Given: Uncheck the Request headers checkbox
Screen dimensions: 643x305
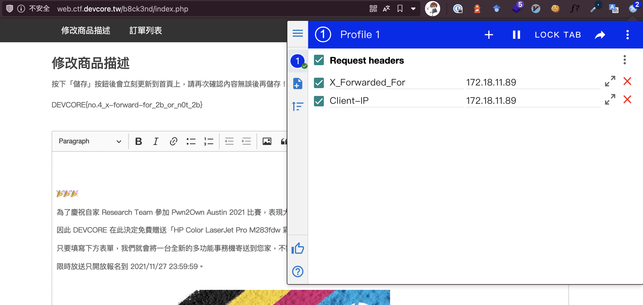Looking at the screenshot, I should pyautogui.click(x=319, y=60).
